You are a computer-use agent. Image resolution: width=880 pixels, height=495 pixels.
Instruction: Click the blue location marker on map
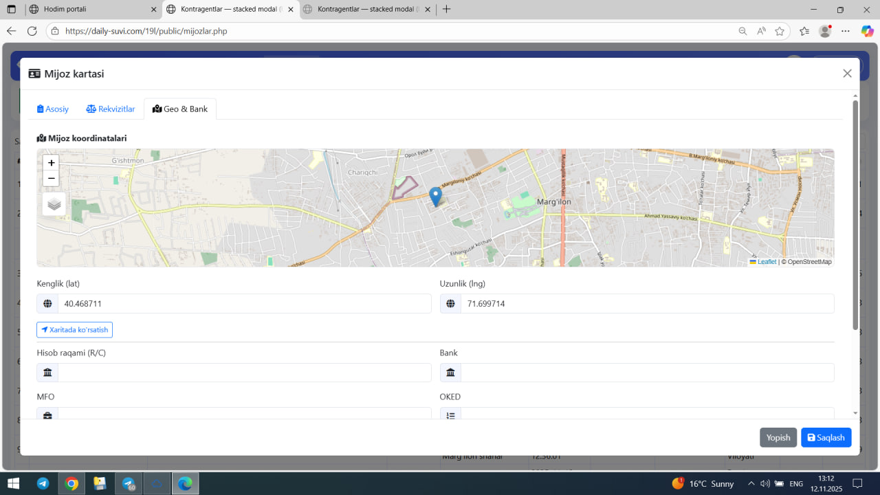435,196
